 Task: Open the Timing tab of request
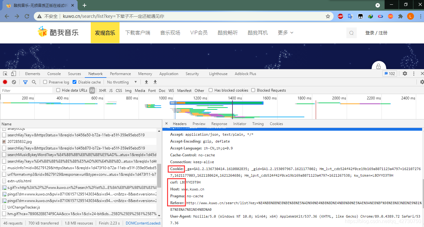(258, 124)
